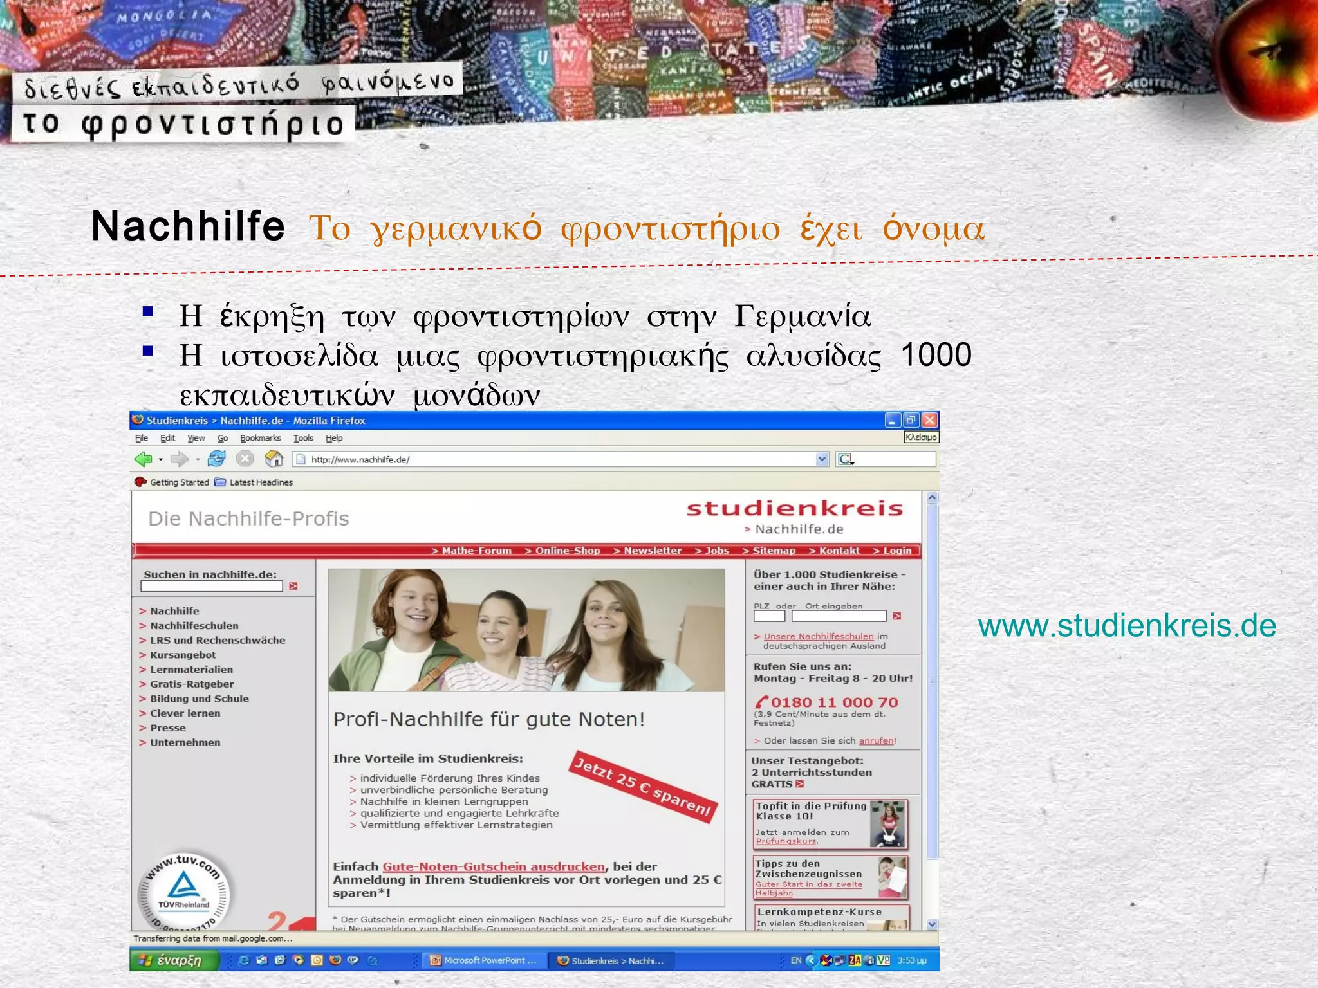Image resolution: width=1318 pixels, height=988 pixels.
Task: Click the red arrow next to GRATIS
Action: 800,784
